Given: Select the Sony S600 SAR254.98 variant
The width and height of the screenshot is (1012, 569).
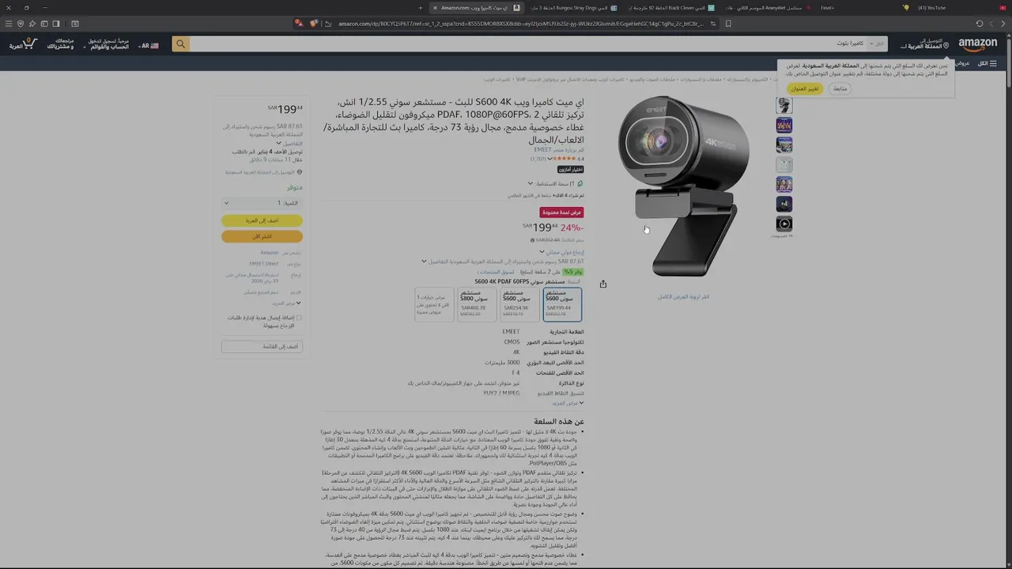Looking at the screenshot, I should 519,304.
